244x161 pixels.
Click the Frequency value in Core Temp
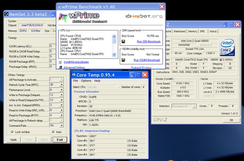click(x=117, y=116)
